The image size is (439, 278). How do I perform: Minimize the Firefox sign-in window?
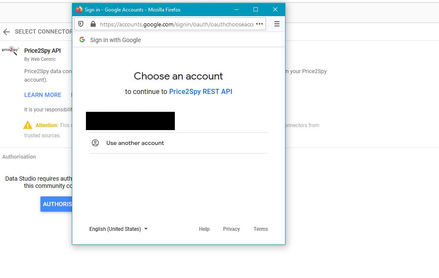[237, 9]
